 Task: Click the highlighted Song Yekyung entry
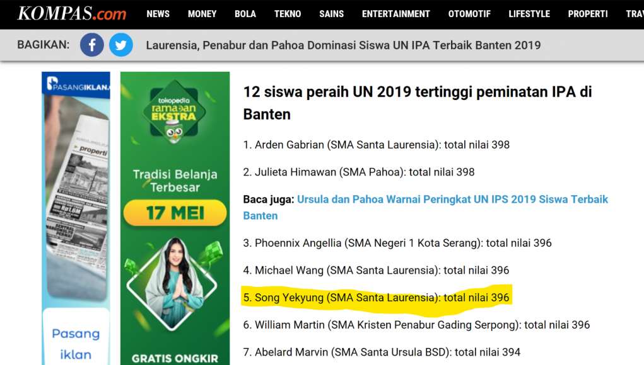(376, 298)
